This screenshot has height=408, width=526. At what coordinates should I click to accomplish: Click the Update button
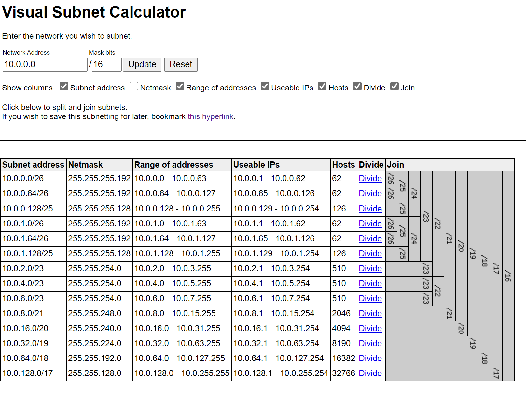coord(142,64)
